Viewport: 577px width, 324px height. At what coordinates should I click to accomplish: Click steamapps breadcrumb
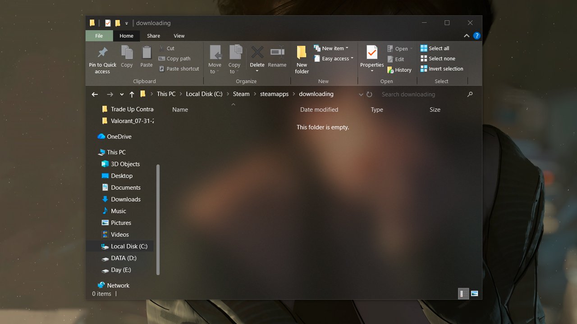pyautogui.click(x=274, y=94)
